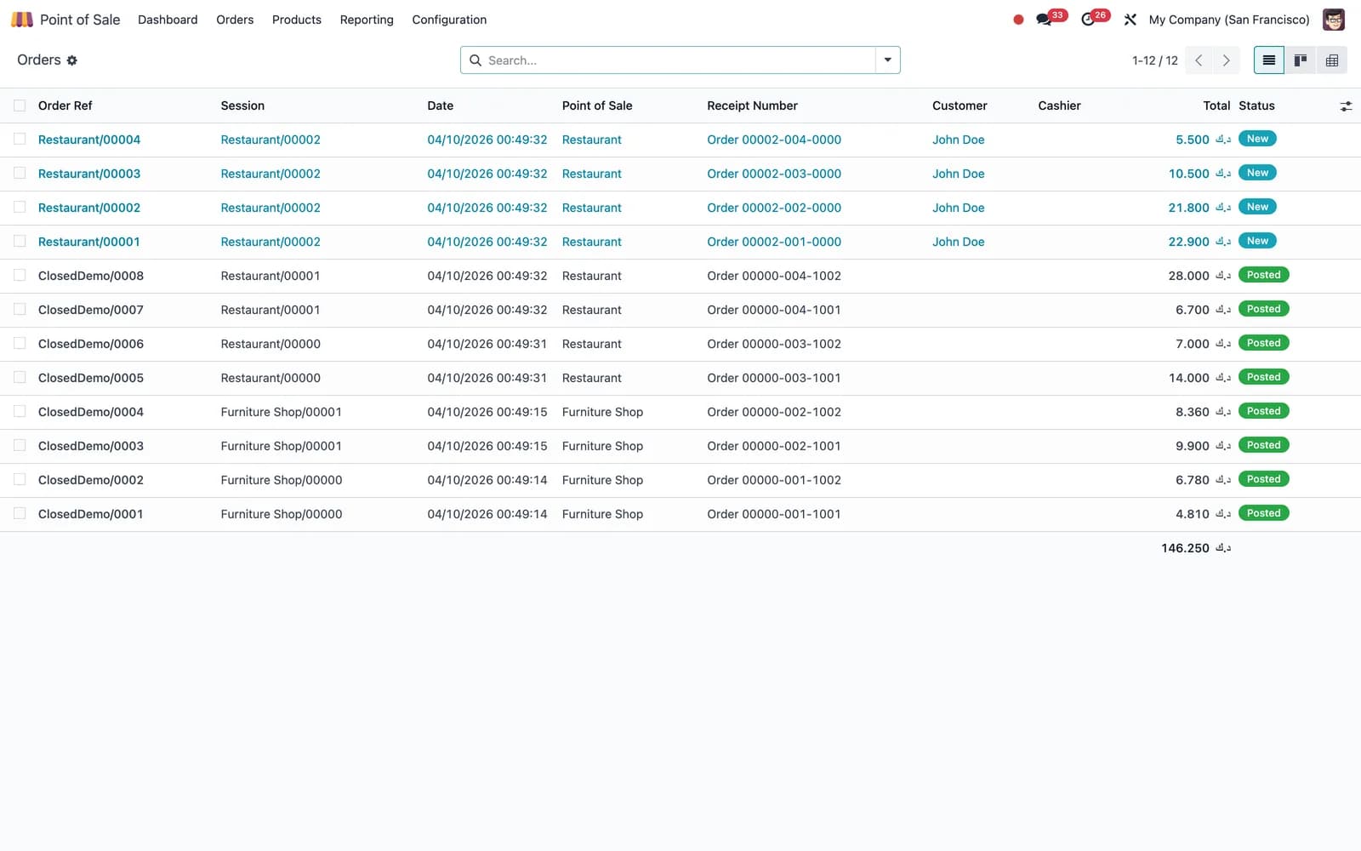The height and width of the screenshot is (851, 1361).
Task: Sort by the Order Ref column header
Action: pos(65,106)
